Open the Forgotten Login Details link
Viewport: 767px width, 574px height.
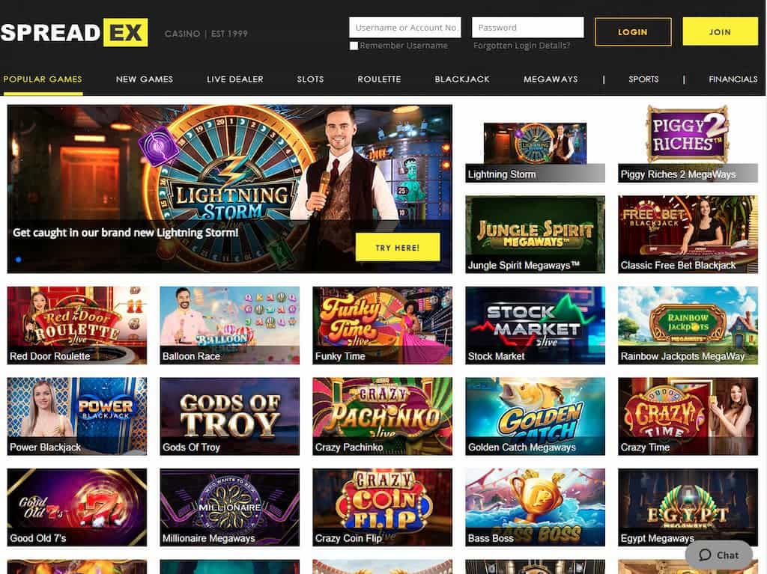[x=521, y=46]
